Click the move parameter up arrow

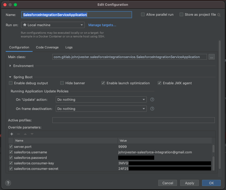(x=25, y=134)
